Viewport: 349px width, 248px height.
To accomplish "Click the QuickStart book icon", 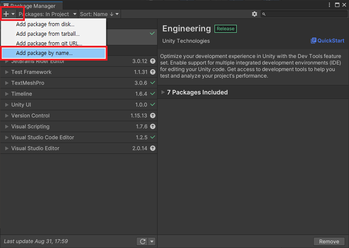I will [313, 41].
